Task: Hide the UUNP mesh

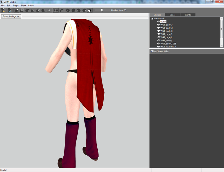Action: point(158,21)
